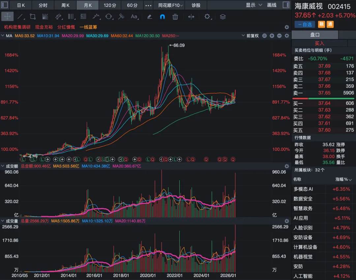Click the minus circle beside 前复权

(279, 36)
